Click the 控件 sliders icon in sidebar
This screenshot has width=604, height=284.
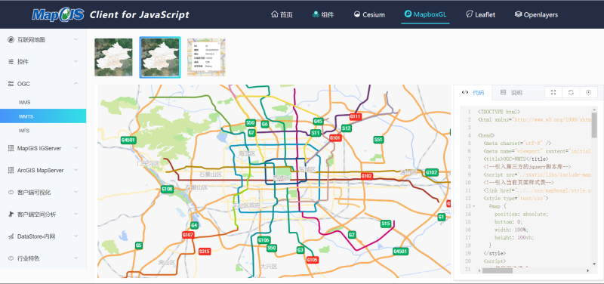[11, 62]
